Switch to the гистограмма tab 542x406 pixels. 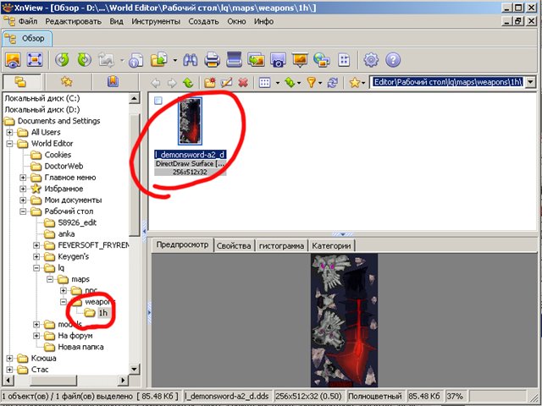[281, 246]
